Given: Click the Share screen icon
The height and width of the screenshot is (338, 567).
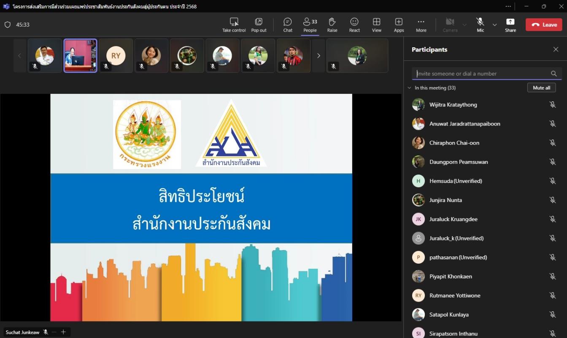Looking at the screenshot, I should pyautogui.click(x=510, y=25).
